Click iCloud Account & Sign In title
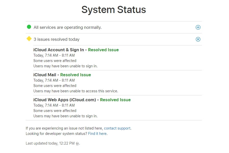The image size is (229, 153). tap(59, 50)
